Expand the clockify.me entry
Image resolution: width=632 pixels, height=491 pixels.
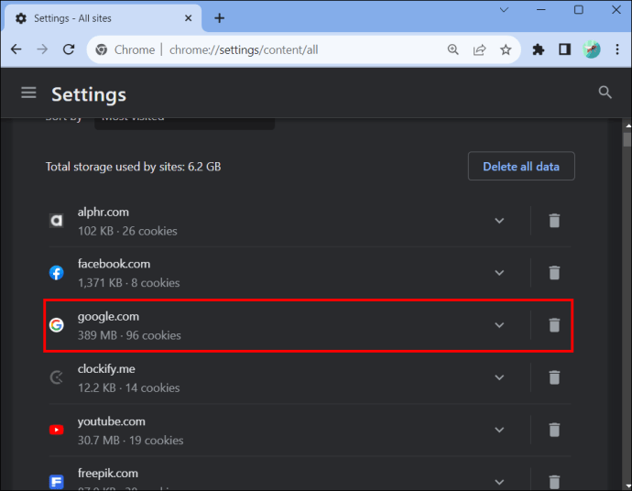tap(499, 377)
